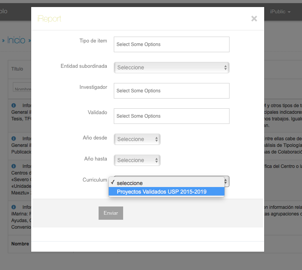The width and height of the screenshot is (302, 270).
Task: Click the Nombre footer column label
Action: [20, 244]
